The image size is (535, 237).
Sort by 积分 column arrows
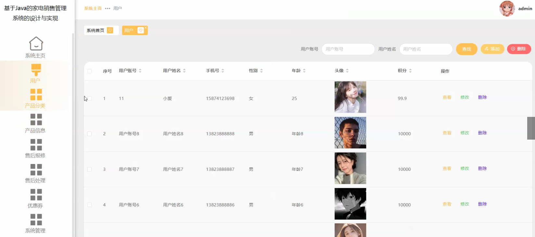(x=410, y=71)
